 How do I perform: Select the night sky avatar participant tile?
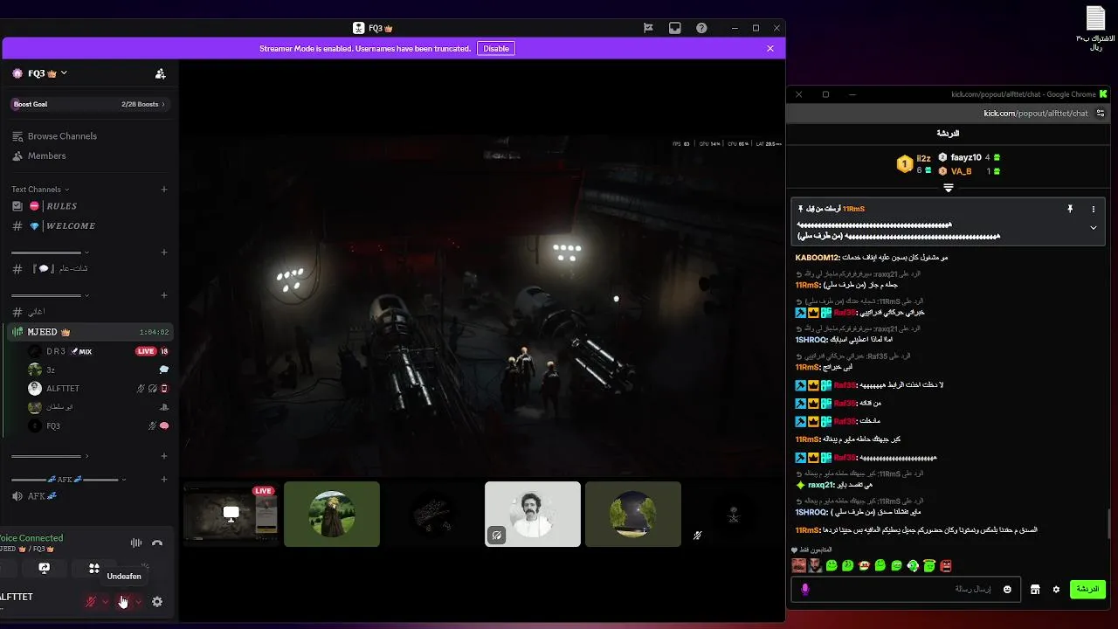[633, 514]
